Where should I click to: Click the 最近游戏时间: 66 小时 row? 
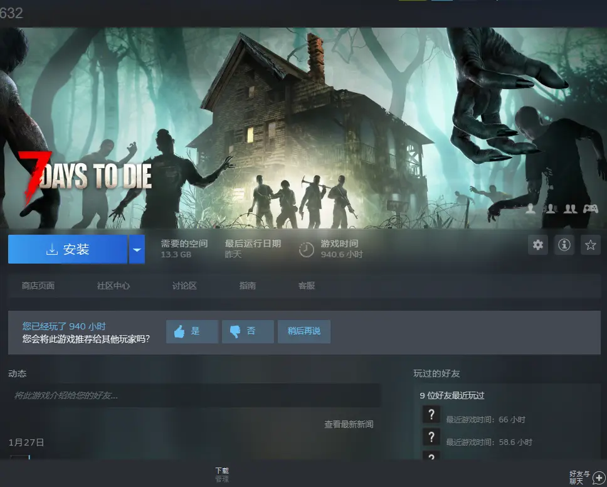coord(485,420)
